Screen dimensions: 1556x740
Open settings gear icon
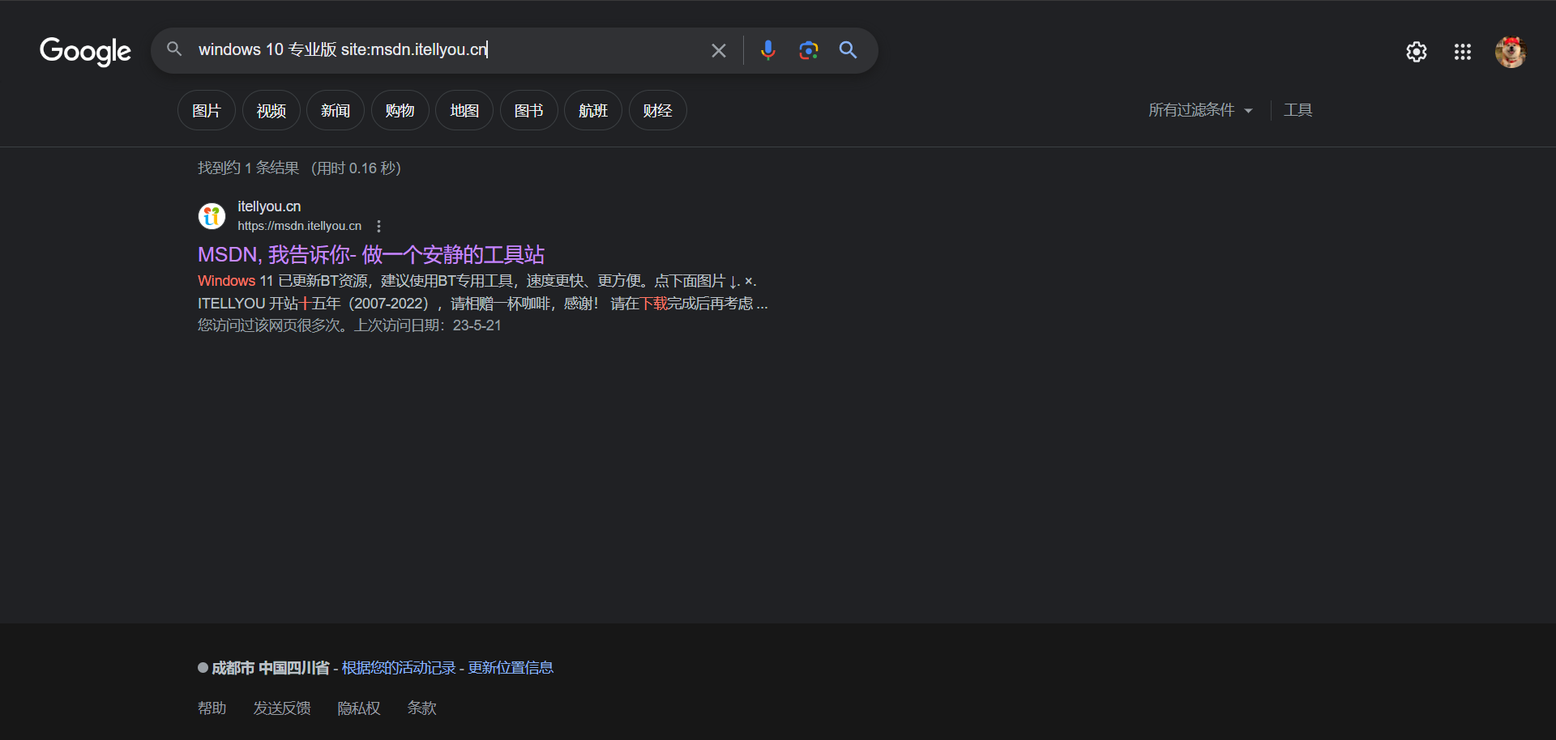click(1416, 52)
